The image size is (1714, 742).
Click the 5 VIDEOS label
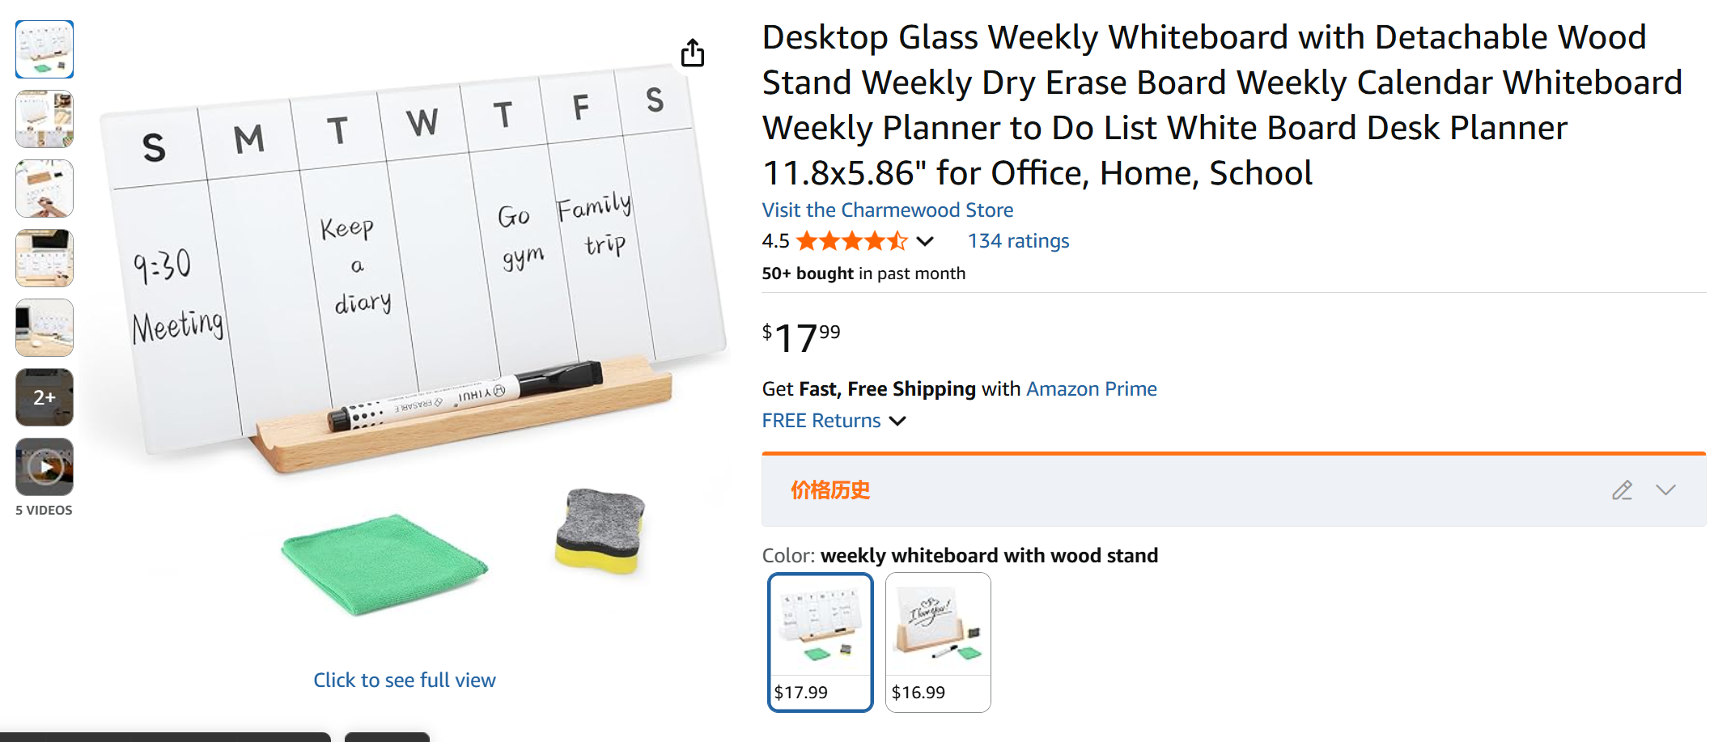45,511
